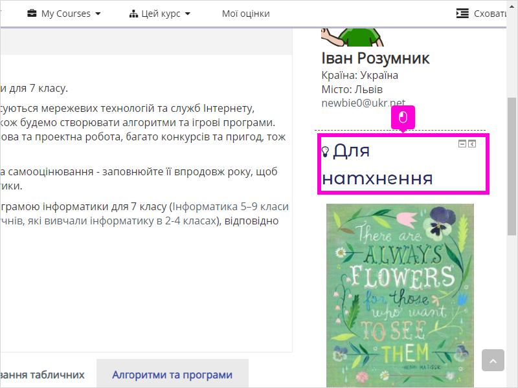This screenshot has width=518, height=388.
Task: Open Мої оцінки menu item
Action: tap(245, 14)
